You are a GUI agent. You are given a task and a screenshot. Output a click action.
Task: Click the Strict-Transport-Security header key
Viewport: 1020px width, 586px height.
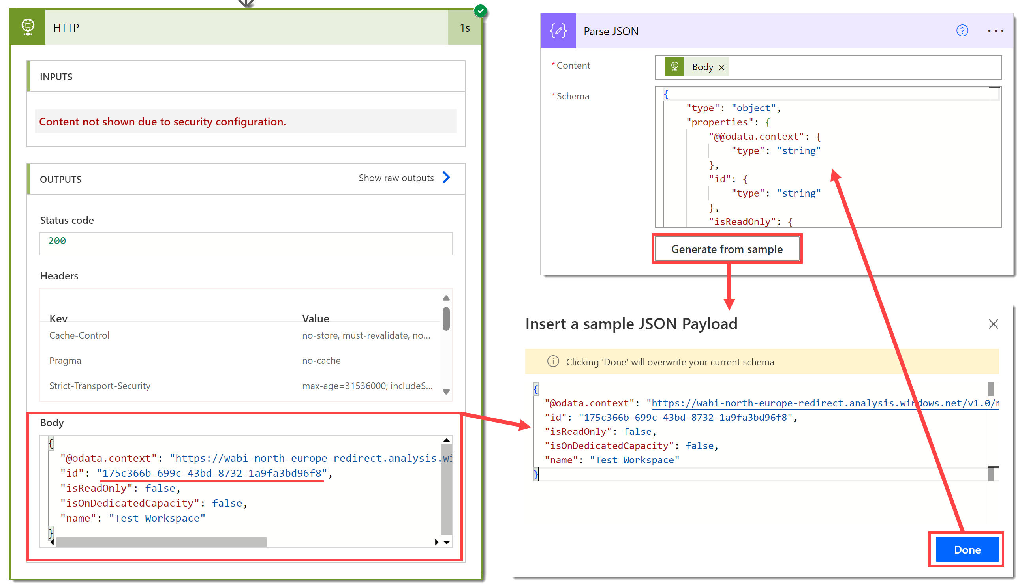(100, 386)
